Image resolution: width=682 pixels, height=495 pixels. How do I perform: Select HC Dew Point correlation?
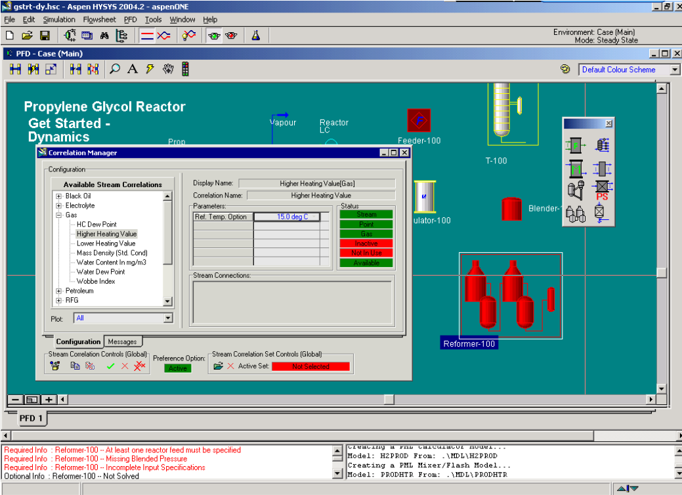(x=96, y=225)
